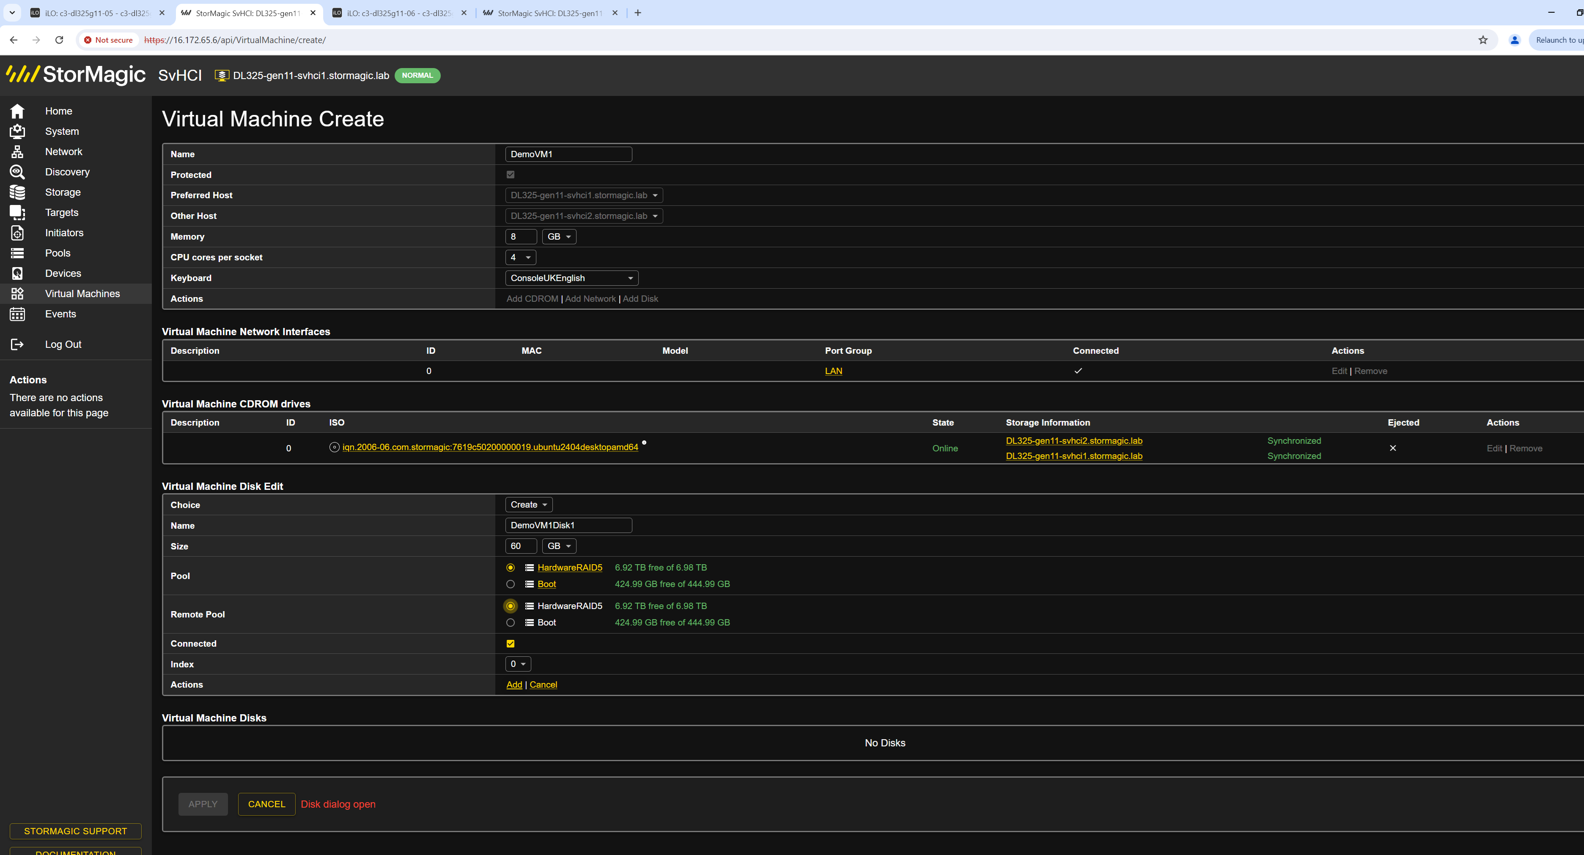
Task: Click the pool icon beside Boot in the Pool row
Action: click(x=529, y=584)
